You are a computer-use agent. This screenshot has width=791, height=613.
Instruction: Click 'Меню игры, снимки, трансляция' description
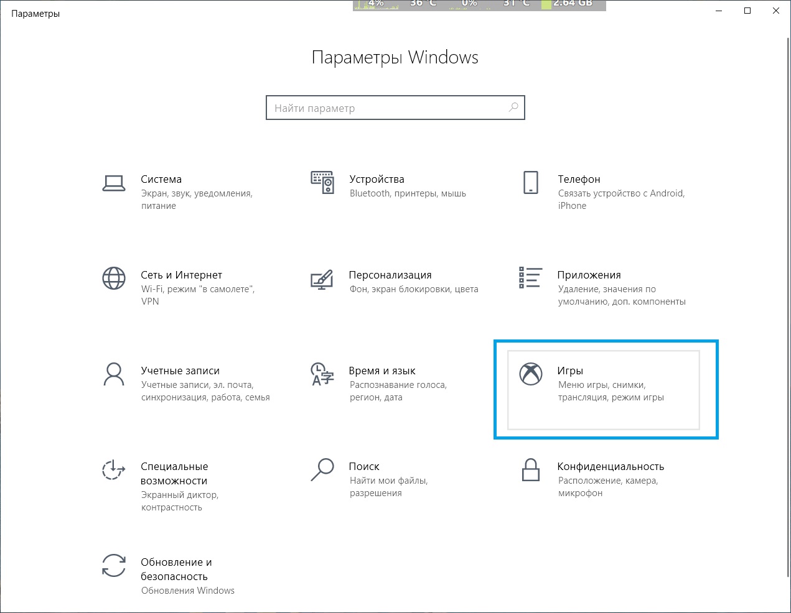pos(611,391)
